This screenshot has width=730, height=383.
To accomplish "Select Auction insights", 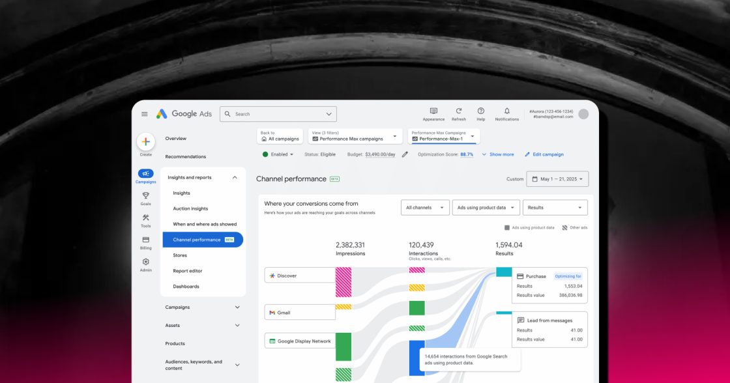I will click(190, 208).
